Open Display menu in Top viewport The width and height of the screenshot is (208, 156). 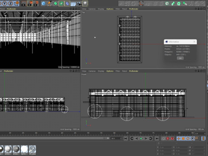coord(101,9)
